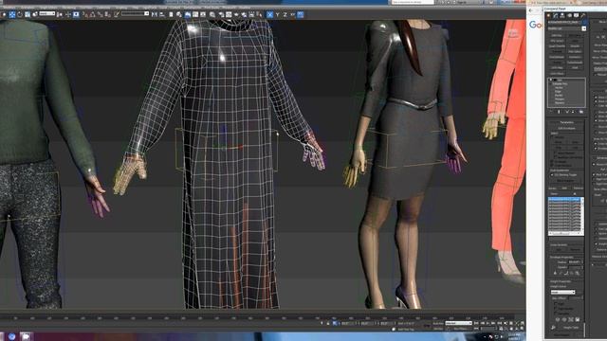Toggle the Rigid Handles checkbox

[556, 308]
